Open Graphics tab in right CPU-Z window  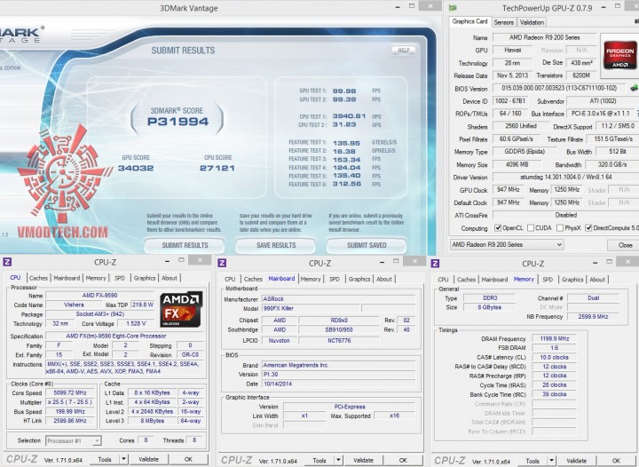(x=572, y=280)
